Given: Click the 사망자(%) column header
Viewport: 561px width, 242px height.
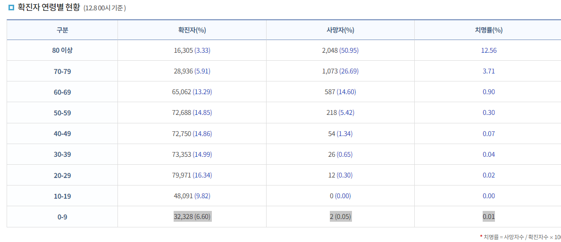Looking at the screenshot, I should [x=340, y=30].
